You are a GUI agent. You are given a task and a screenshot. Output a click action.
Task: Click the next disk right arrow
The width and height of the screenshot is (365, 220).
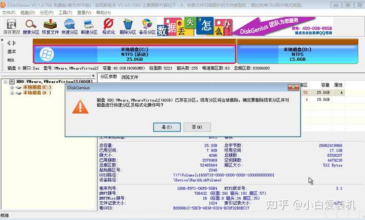pyautogui.click(x=14, y=43)
